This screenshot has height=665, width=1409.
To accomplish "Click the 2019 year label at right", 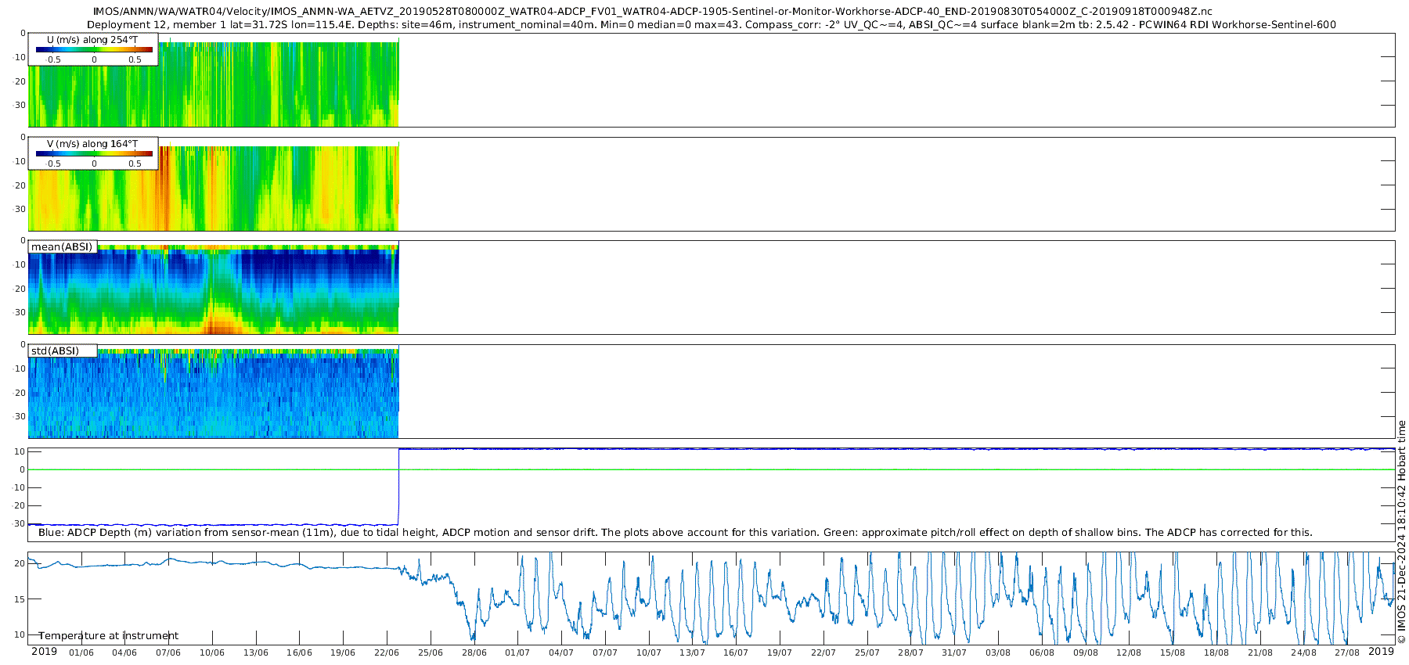I will point(1381,652).
